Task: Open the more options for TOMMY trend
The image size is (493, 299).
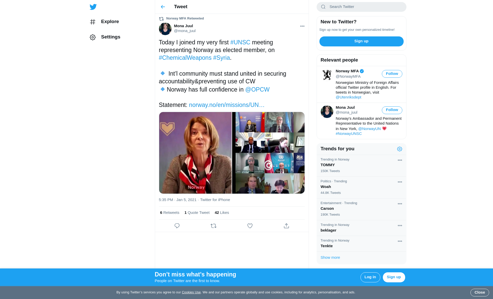Action: [x=400, y=160]
